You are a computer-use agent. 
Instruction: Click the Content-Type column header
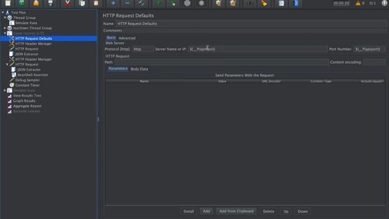pyautogui.click(x=320, y=81)
